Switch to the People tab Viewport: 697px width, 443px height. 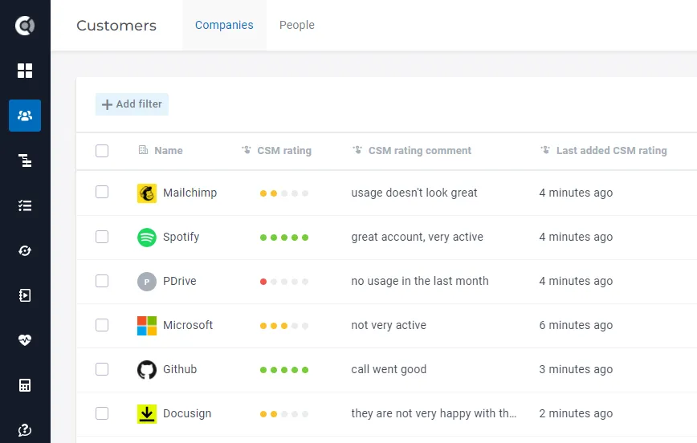pos(297,25)
